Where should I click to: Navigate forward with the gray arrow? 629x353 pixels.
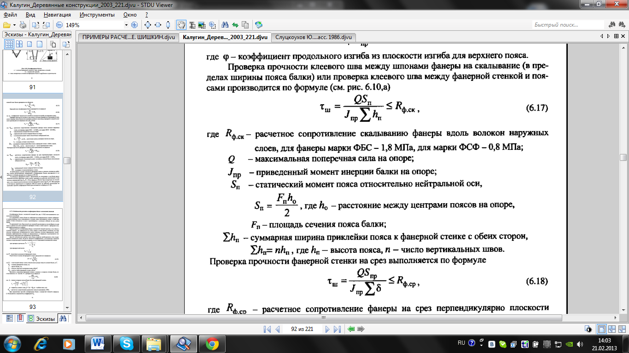click(x=361, y=329)
